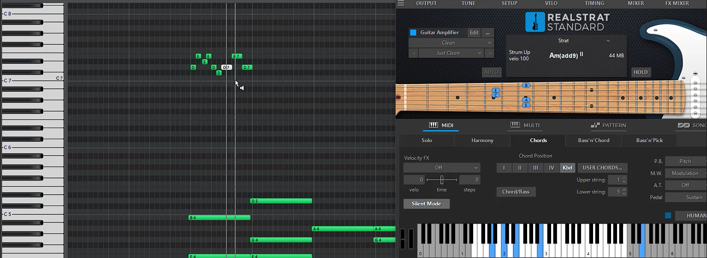
Task: Open Velocity FX Off dropdown
Action: click(x=442, y=168)
